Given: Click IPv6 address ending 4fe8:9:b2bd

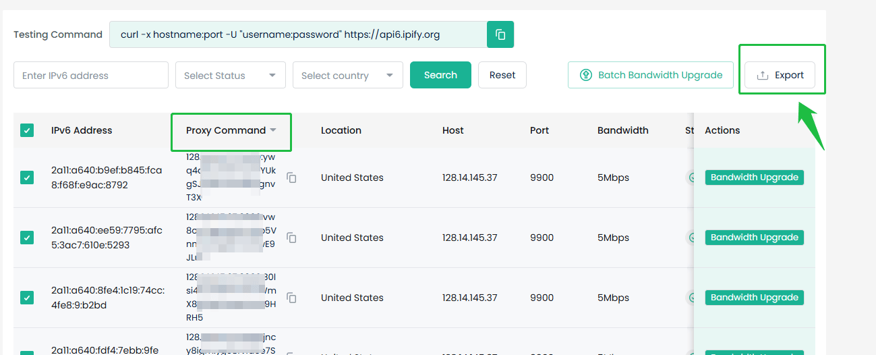Looking at the screenshot, I should coord(108,298).
